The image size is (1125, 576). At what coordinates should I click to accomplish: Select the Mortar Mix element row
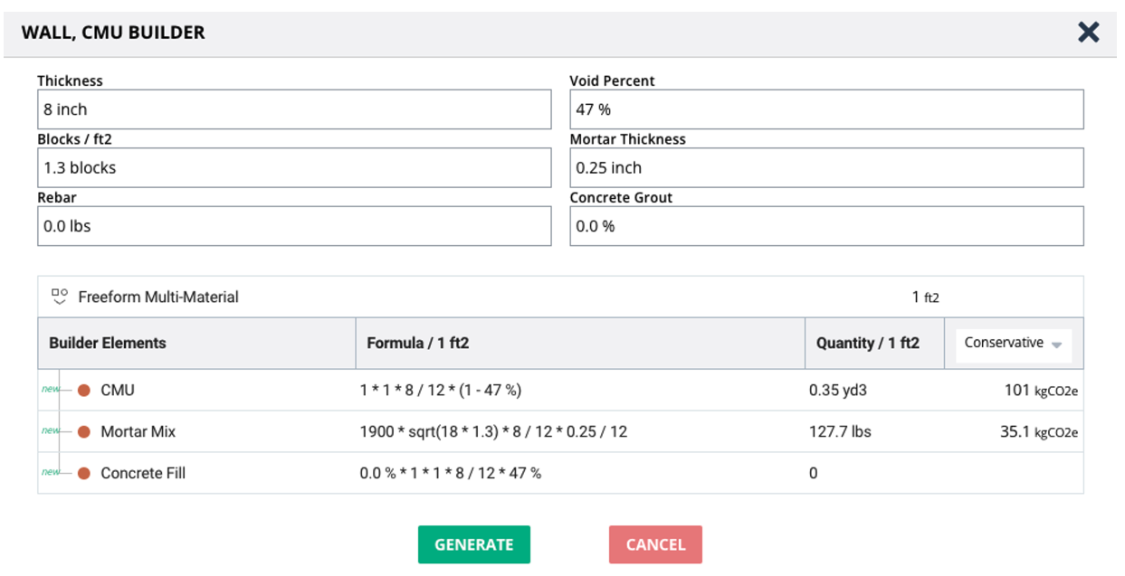138,432
